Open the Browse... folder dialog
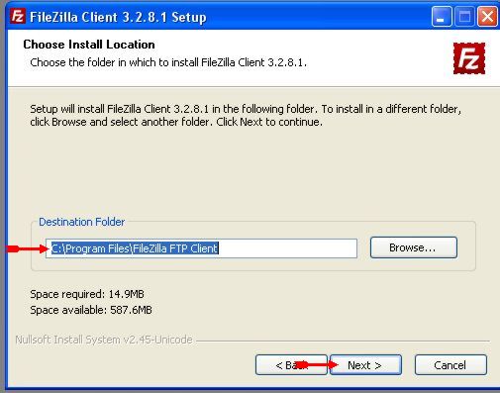The height and width of the screenshot is (393, 500). [414, 247]
